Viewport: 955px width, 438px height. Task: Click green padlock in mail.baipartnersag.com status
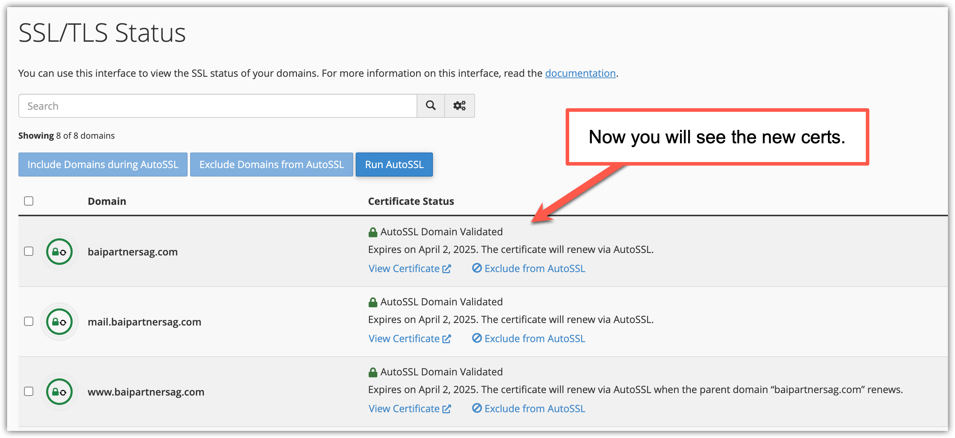tap(373, 302)
